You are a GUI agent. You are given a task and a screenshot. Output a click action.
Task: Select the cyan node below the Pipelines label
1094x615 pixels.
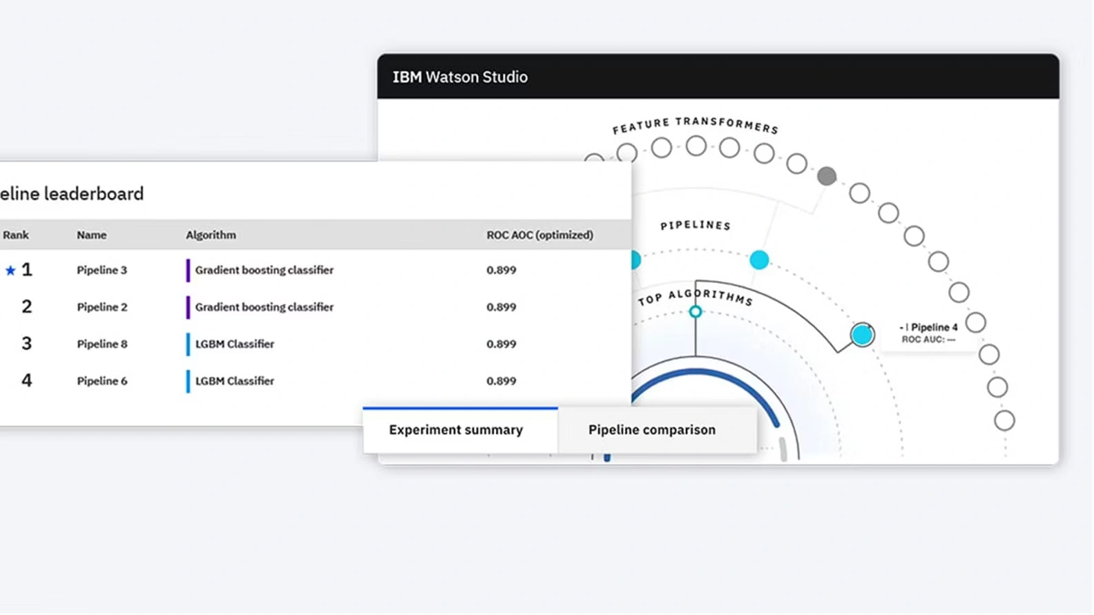(x=759, y=260)
